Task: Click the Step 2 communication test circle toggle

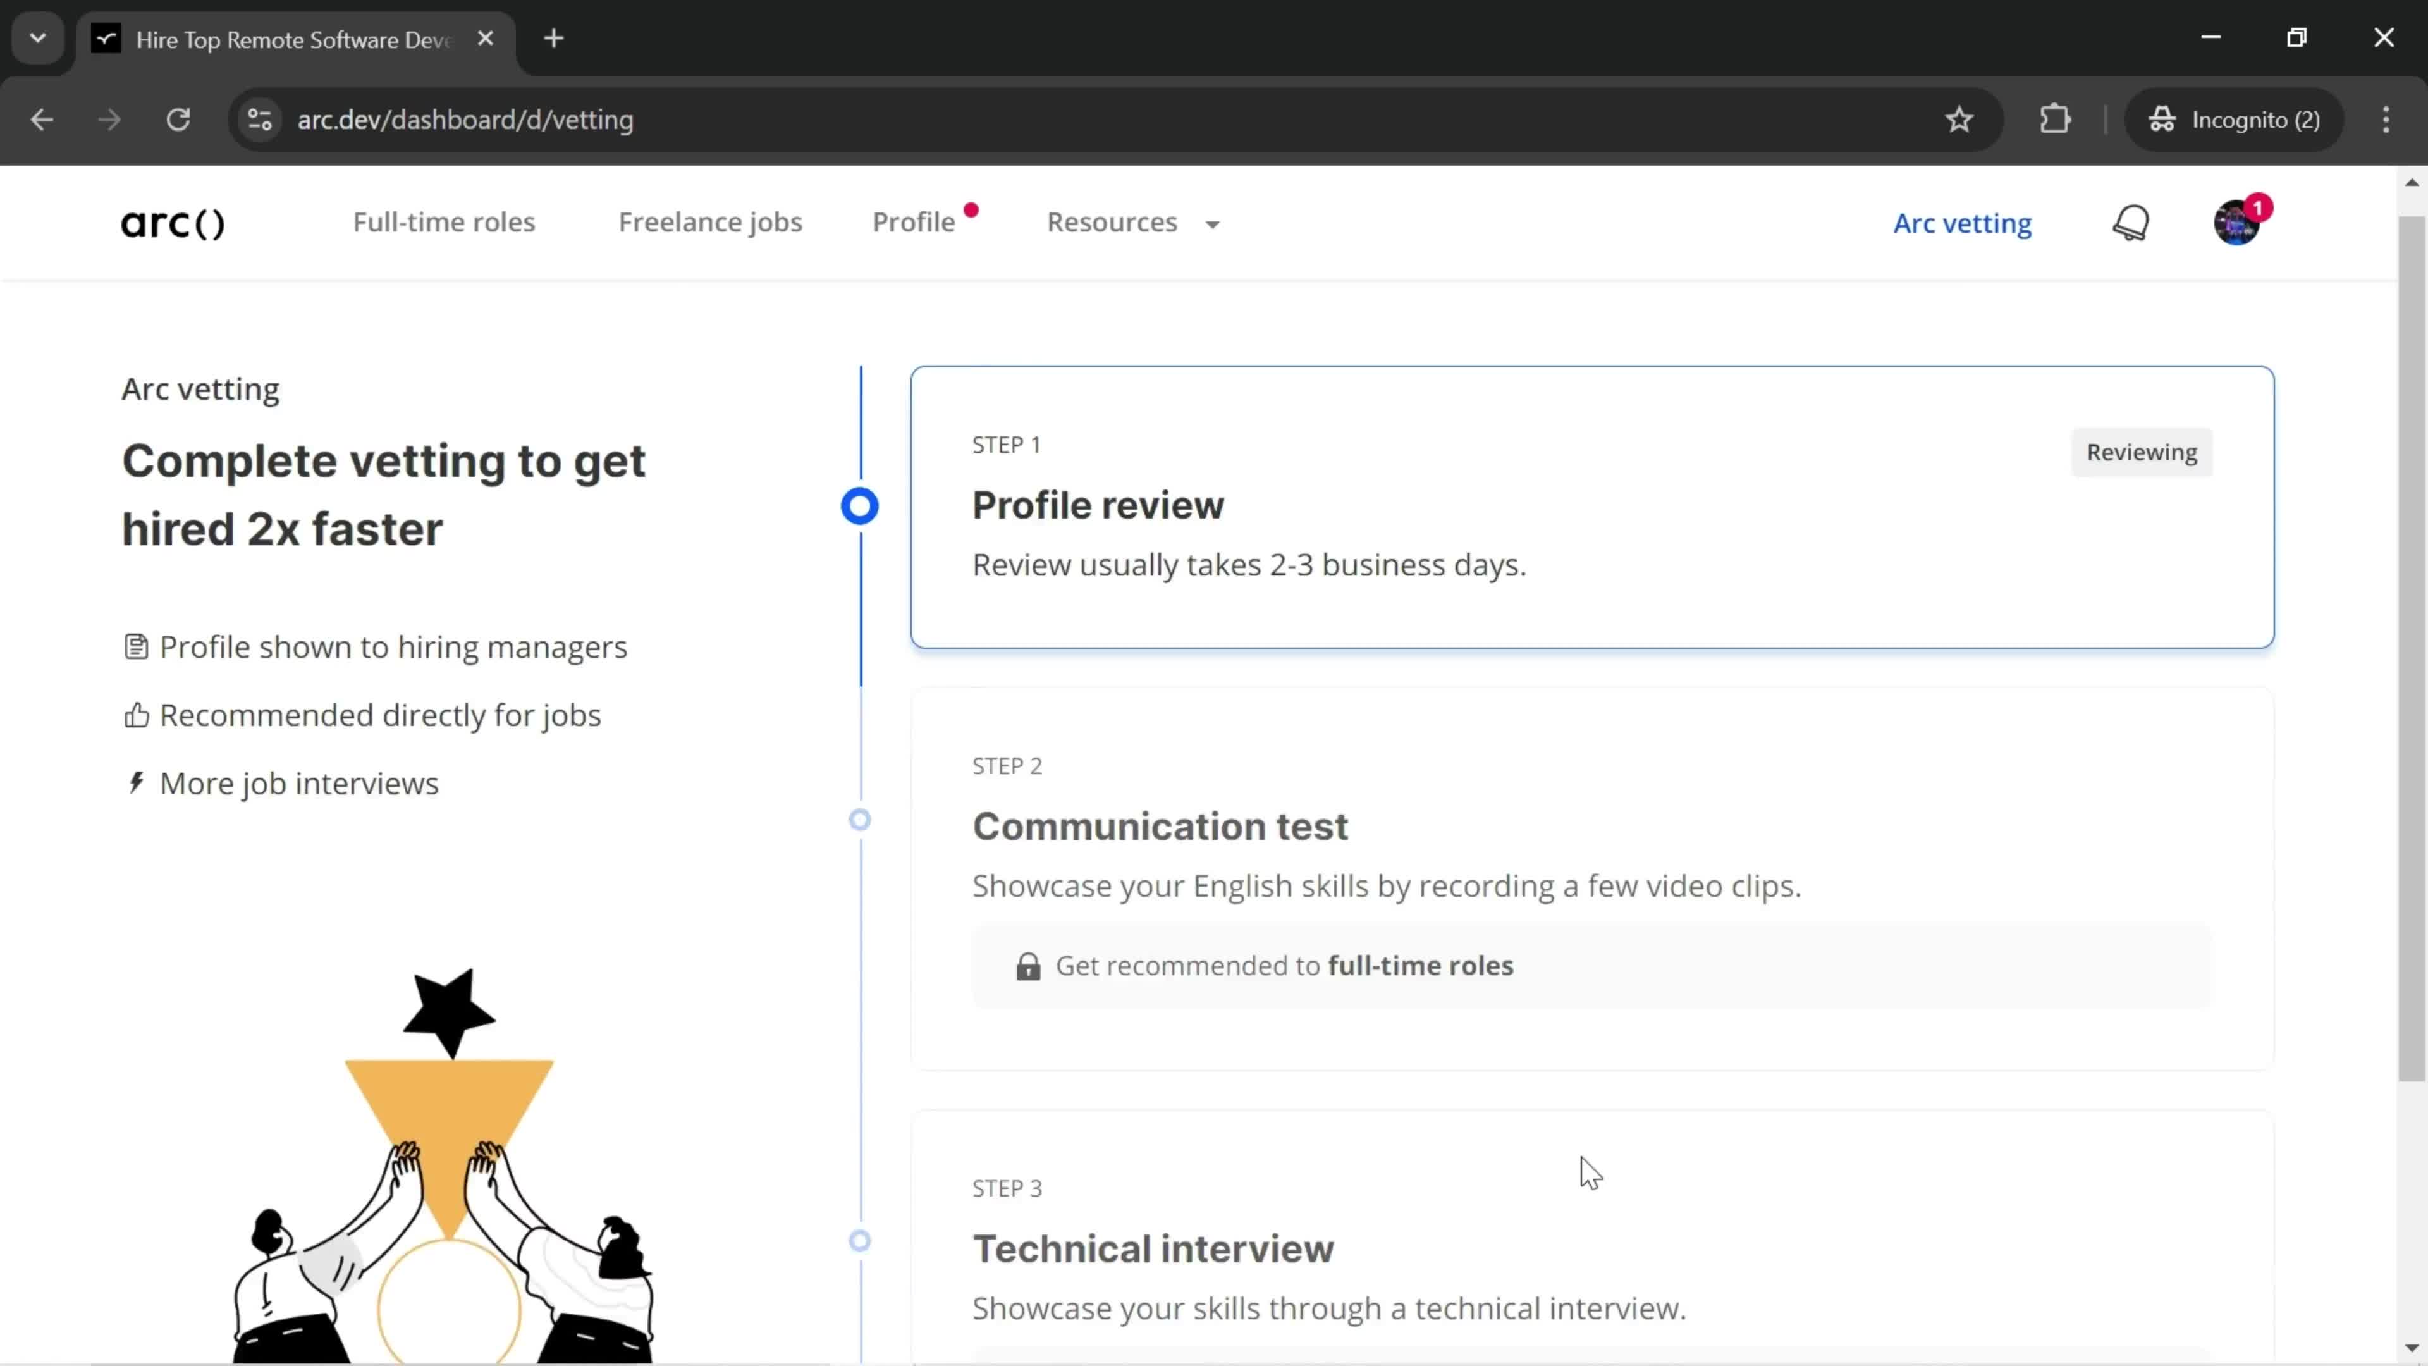Action: 861,819
